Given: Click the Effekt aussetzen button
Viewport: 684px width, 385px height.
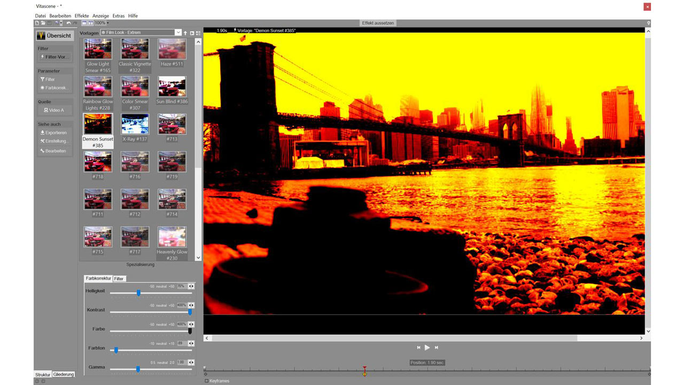Looking at the screenshot, I should pos(378,23).
